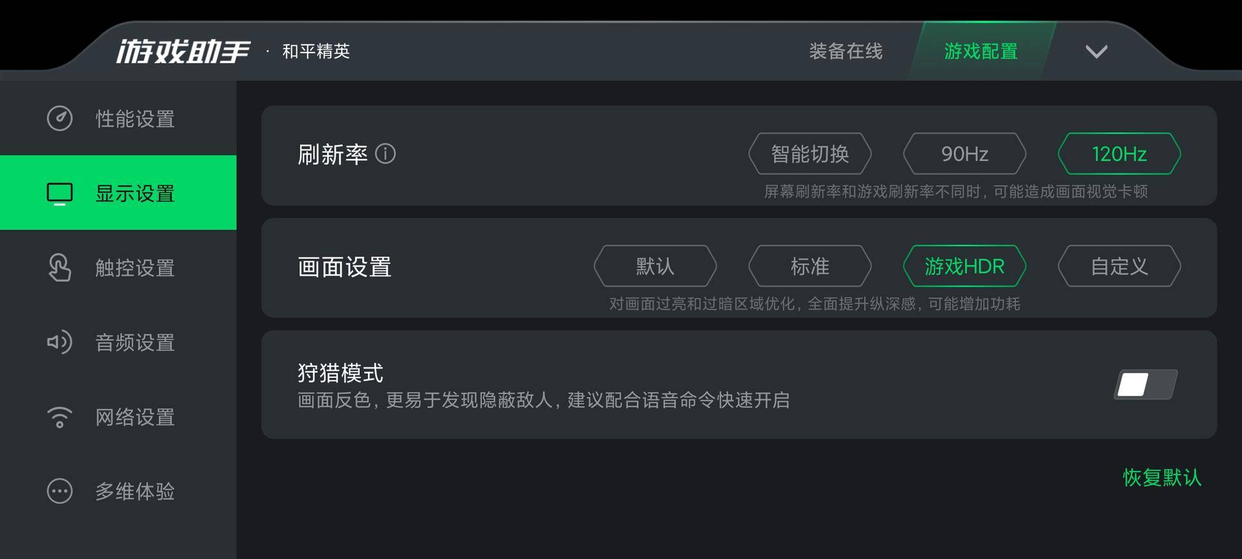
Task: Select the 网络设置 Wi-Fi icon
Action: coord(60,417)
